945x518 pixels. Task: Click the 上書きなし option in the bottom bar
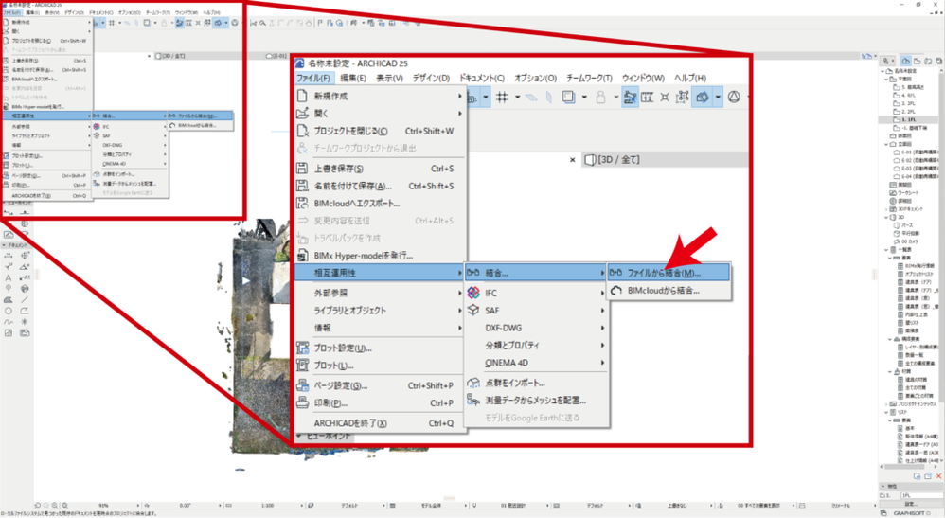pos(677,506)
